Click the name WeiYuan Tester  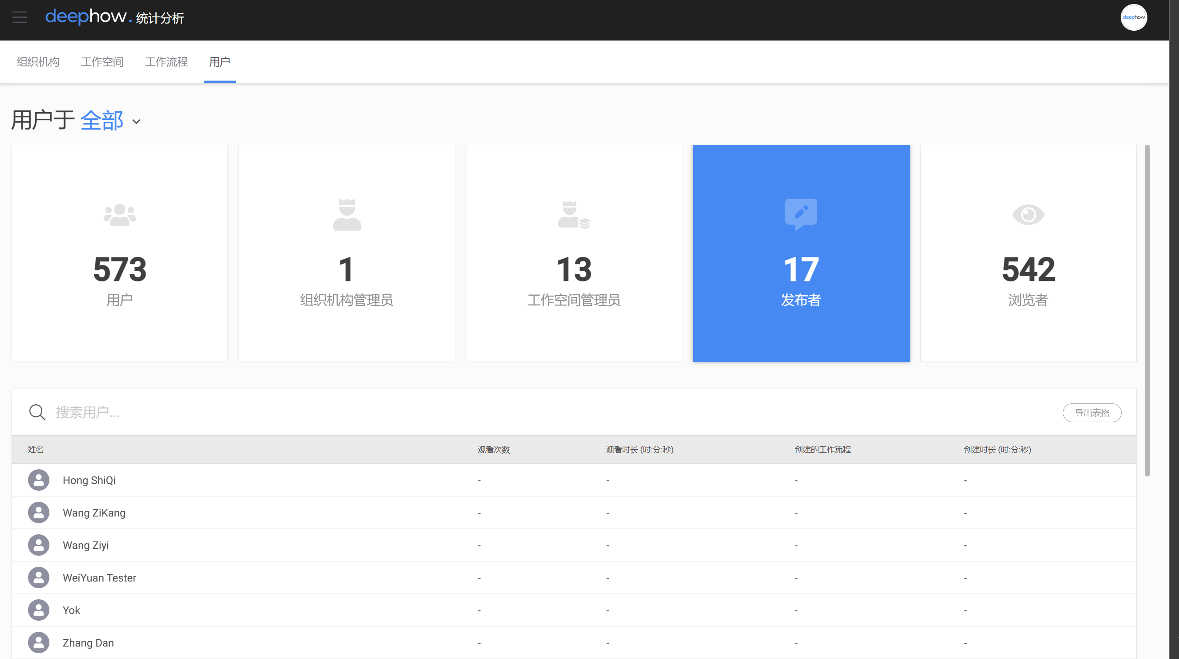pos(99,578)
